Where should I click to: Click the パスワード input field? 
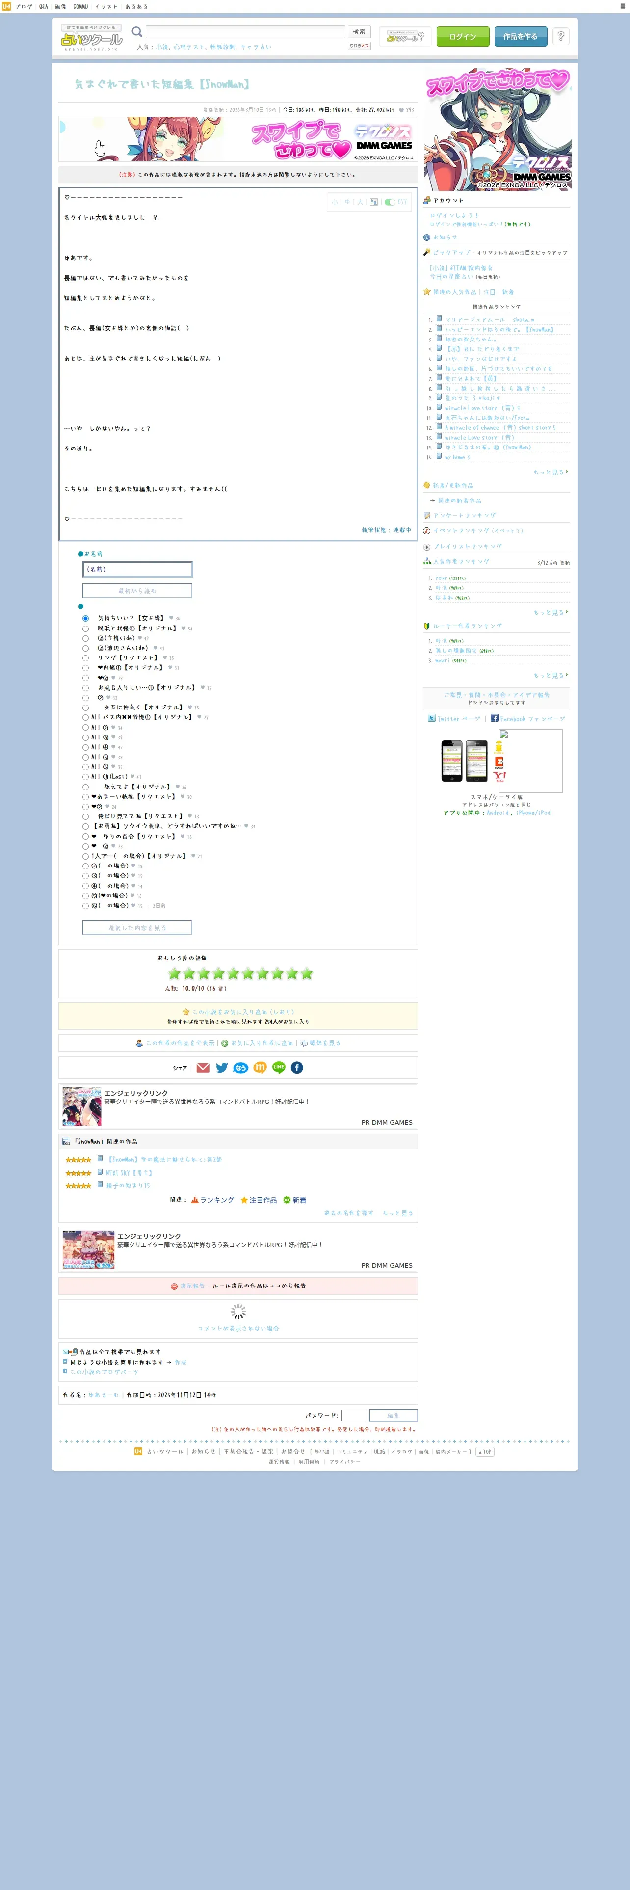click(354, 1416)
